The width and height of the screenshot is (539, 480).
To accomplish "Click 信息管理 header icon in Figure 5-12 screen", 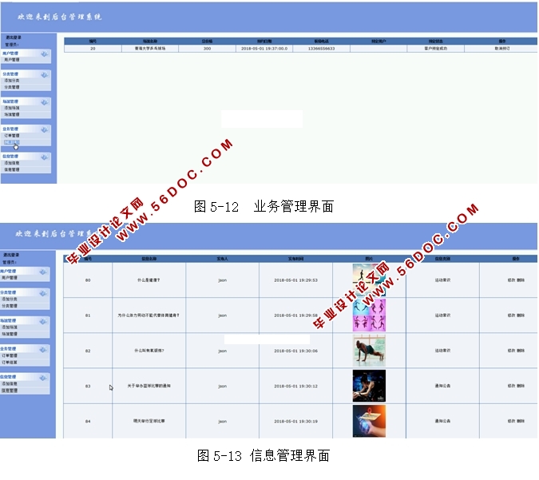I will pos(45,157).
